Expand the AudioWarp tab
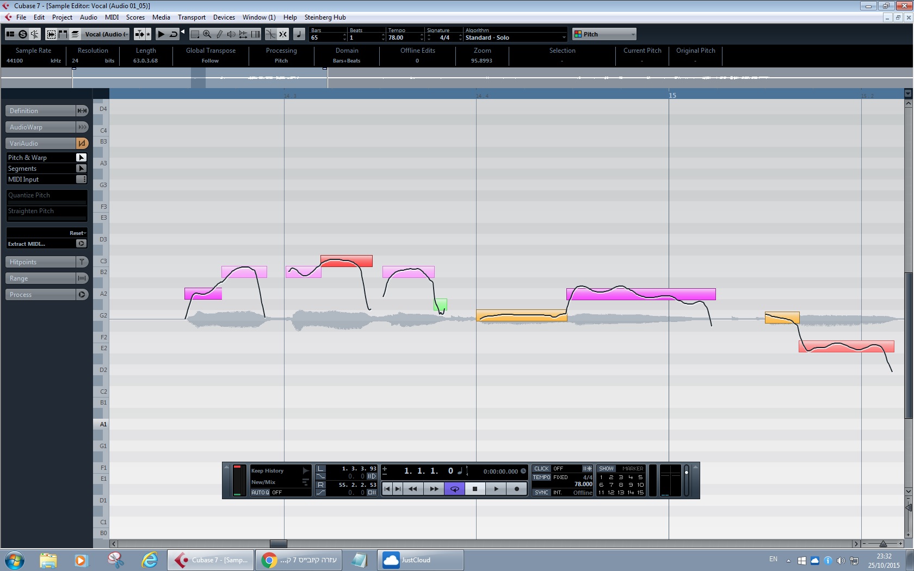The width and height of the screenshot is (914, 571). [x=40, y=127]
